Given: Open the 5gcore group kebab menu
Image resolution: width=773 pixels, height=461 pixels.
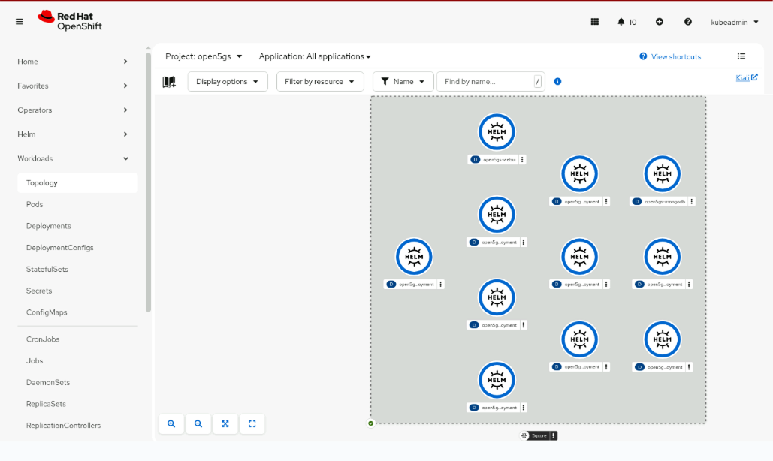Looking at the screenshot, I should click(x=554, y=436).
